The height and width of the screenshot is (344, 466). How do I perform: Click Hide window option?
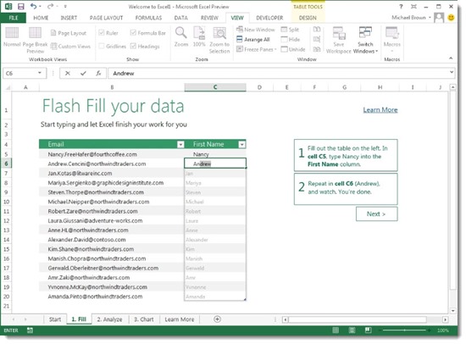[x=291, y=39]
